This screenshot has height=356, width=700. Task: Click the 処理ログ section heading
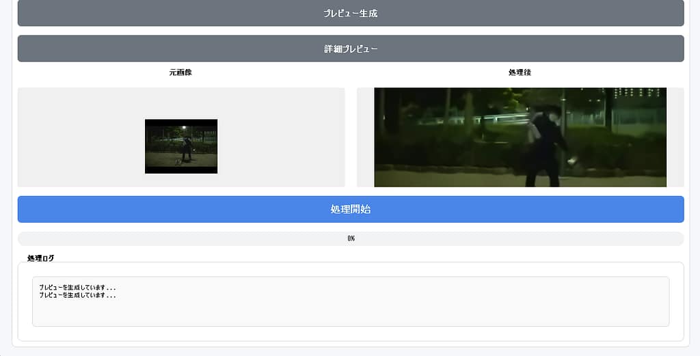point(41,258)
